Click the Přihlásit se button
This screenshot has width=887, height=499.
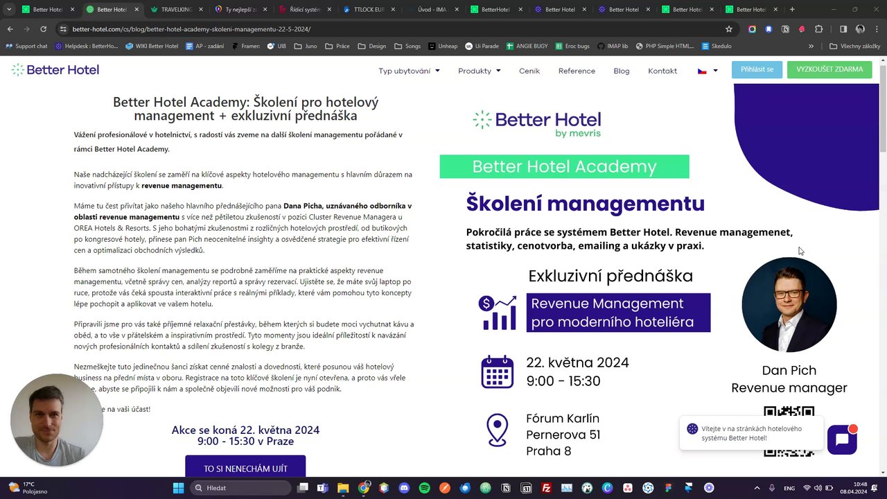tap(757, 69)
